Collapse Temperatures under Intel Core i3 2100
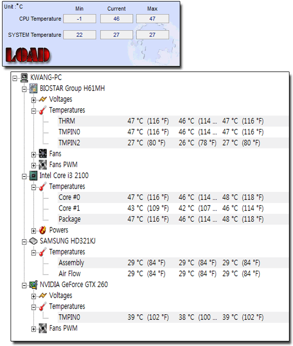Image resolution: width=293 pixels, height=346 pixels. point(33,187)
